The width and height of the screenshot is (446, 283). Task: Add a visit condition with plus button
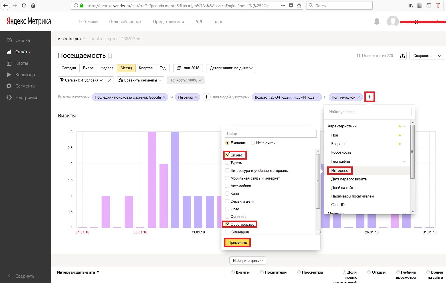pos(207,97)
